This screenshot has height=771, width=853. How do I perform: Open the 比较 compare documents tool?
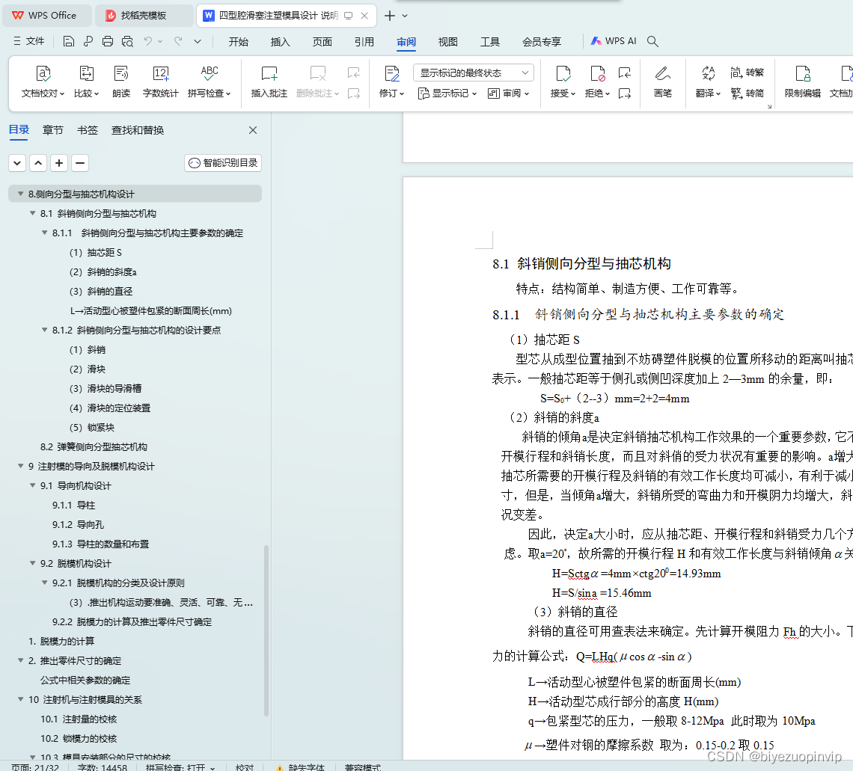pyautogui.click(x=87, y=82)
